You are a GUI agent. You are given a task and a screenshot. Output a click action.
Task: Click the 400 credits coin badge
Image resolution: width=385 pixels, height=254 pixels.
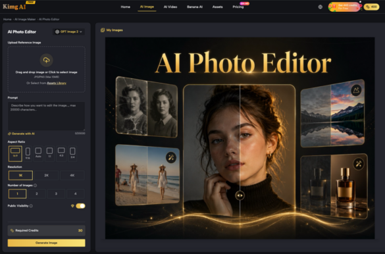[371, 7]
